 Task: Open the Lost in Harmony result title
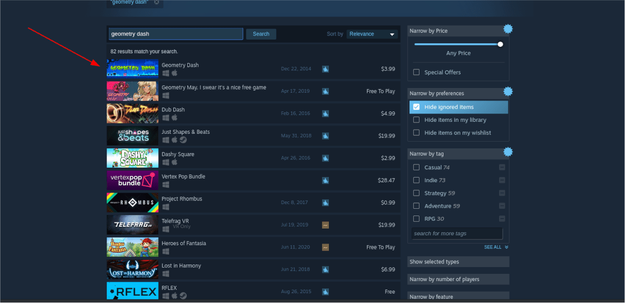[181, 266]
